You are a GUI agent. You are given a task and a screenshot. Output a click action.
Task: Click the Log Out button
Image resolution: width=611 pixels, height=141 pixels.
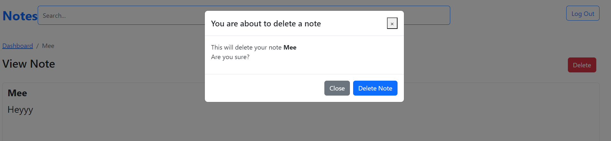coord(583,13)
